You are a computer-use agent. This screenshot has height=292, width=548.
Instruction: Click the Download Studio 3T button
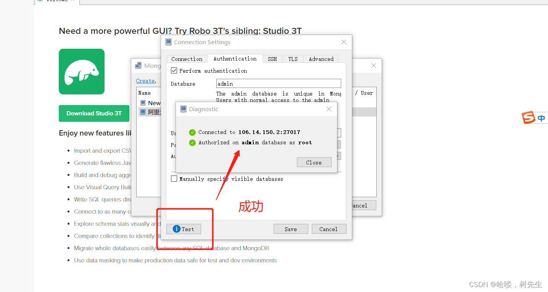click(x=94, y=113)
